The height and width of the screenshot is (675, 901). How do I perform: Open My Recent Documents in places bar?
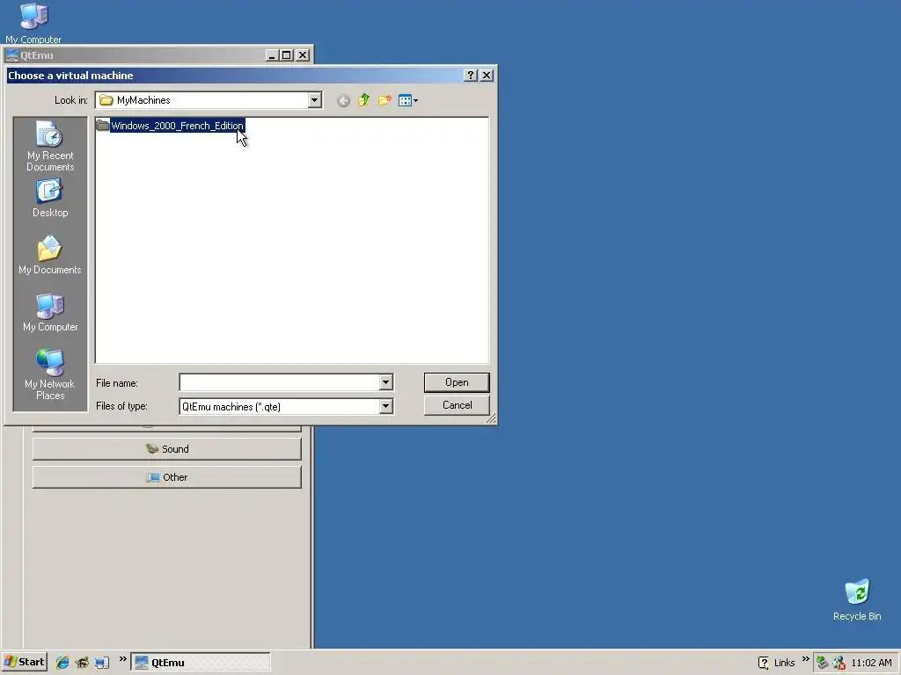(50, 146)
